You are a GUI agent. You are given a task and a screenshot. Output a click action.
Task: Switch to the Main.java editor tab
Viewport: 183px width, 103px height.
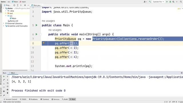point(36,5)
